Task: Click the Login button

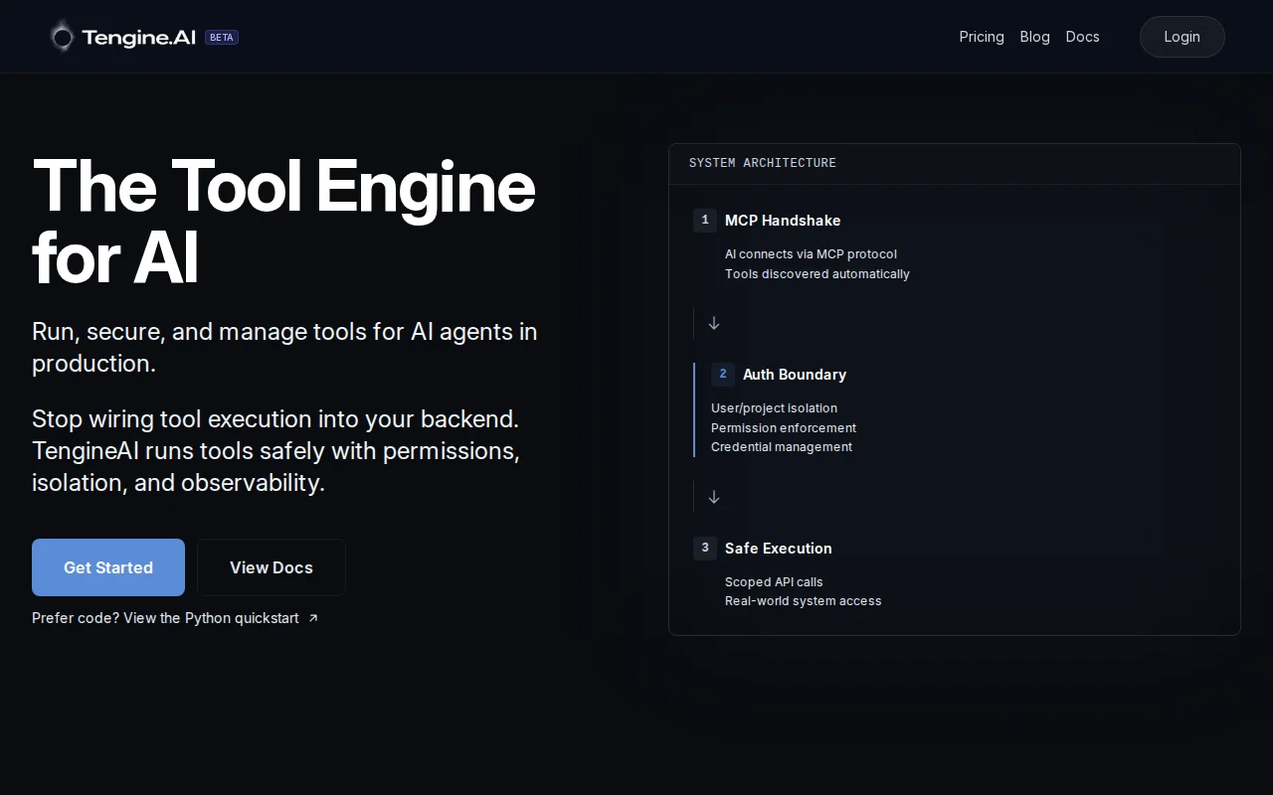Action: tap(1182, 37)
